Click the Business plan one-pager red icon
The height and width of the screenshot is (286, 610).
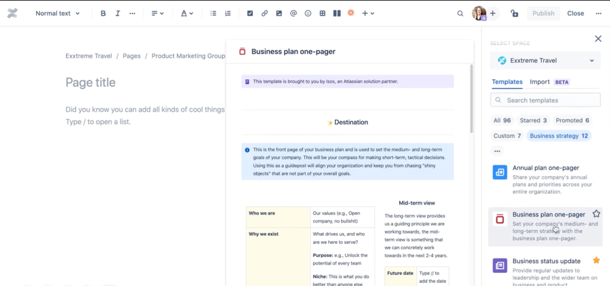click(x=500, y=219)
